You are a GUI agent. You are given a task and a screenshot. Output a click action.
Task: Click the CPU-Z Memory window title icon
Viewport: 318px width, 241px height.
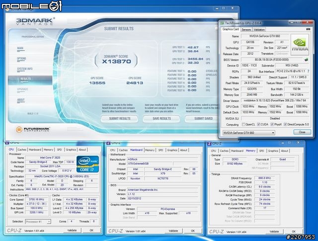coord(209,144)
